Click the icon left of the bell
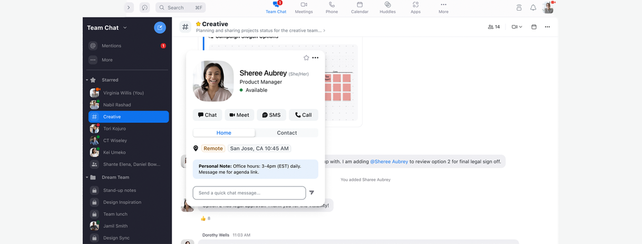The height and width of the screenshot is (244, 642). [x=519, y=7]
